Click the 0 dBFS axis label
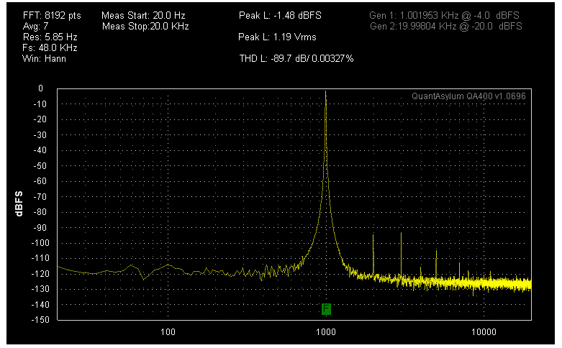 tap(40, 88)
